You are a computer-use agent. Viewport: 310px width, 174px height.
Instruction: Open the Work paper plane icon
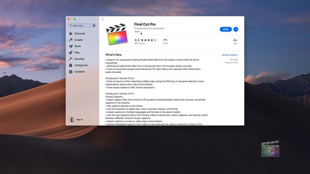[71, 46]
